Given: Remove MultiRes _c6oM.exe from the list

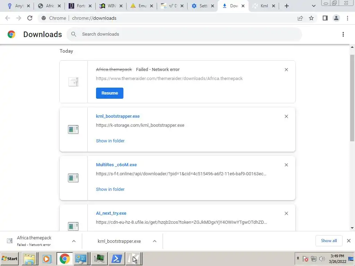Looking at the screenshot, I should pos(286,165).
